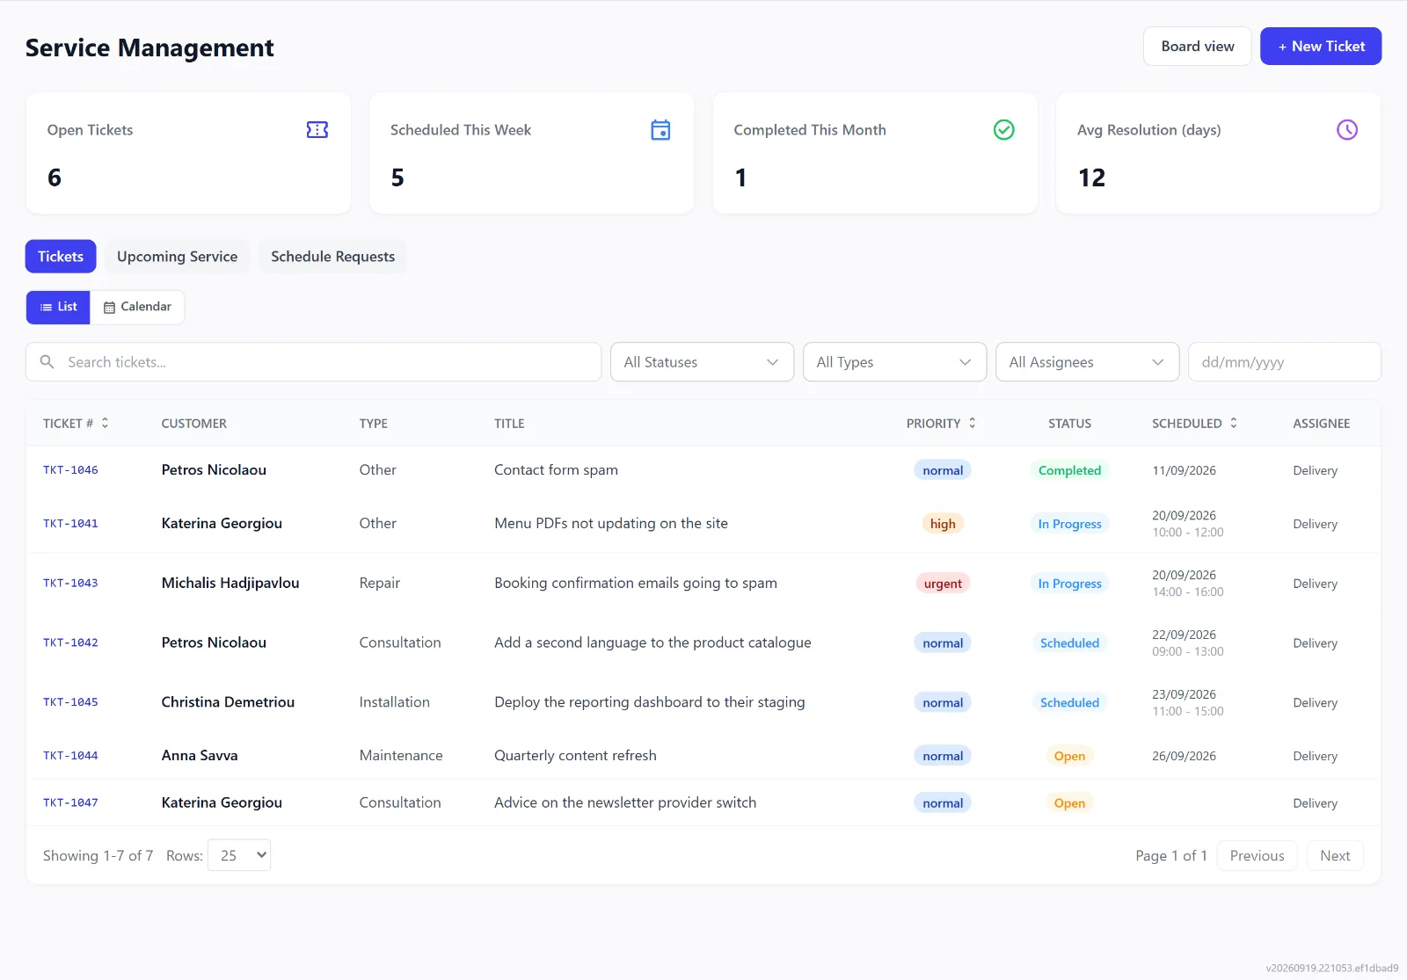This screenshot has width=1407, height=980.
Task: Click customer Michalis Hadjipavlou
Action: pos(230,583)
